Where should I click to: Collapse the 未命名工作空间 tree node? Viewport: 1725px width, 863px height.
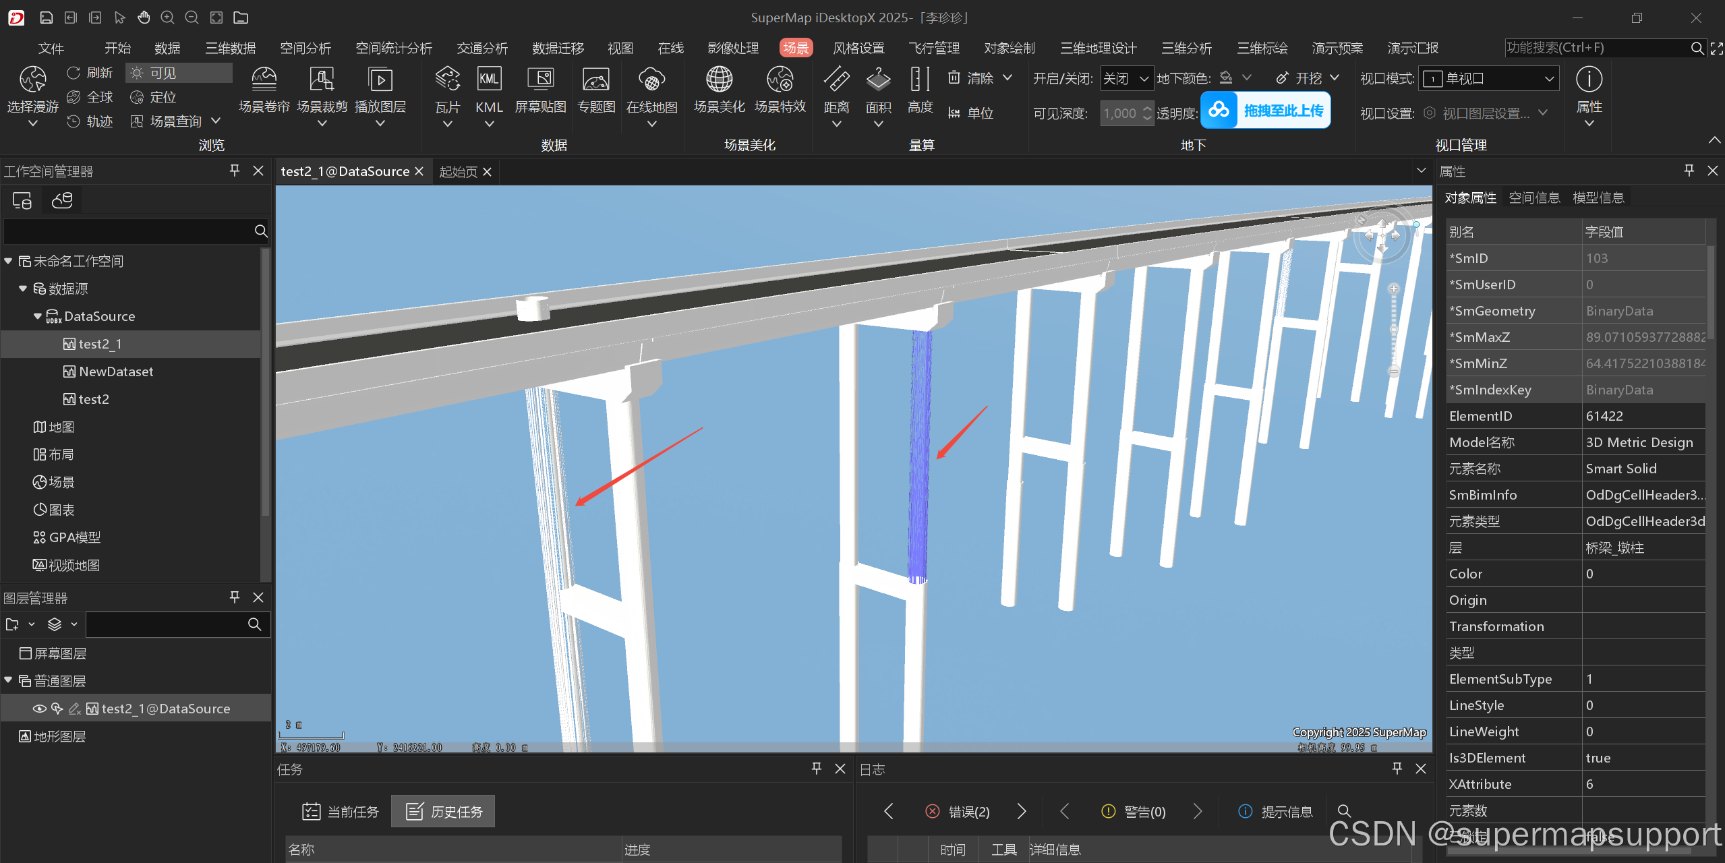click(x=9, y=261)
